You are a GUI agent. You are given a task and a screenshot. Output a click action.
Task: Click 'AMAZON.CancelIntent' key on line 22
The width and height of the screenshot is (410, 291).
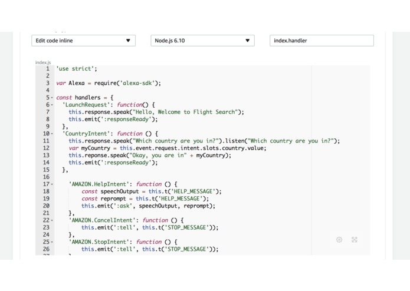point(102,220)
